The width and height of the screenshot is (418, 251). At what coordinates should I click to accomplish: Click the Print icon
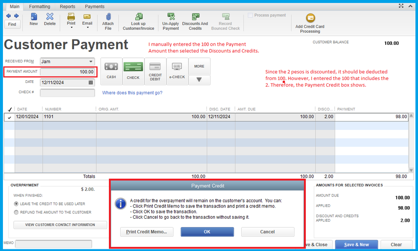pyautogui.click(x=71, y=17)
